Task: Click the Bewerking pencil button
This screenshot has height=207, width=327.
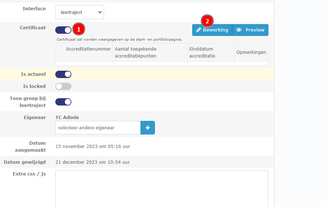Action: tap(212, 30)
